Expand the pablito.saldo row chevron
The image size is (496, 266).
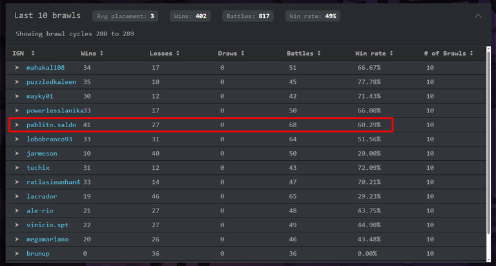(x=17, y=125)
